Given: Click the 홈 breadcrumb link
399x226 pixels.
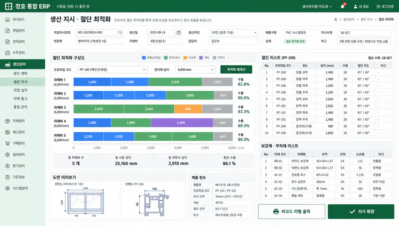Looking at the screenshot, I should click(x=335, y=19).
